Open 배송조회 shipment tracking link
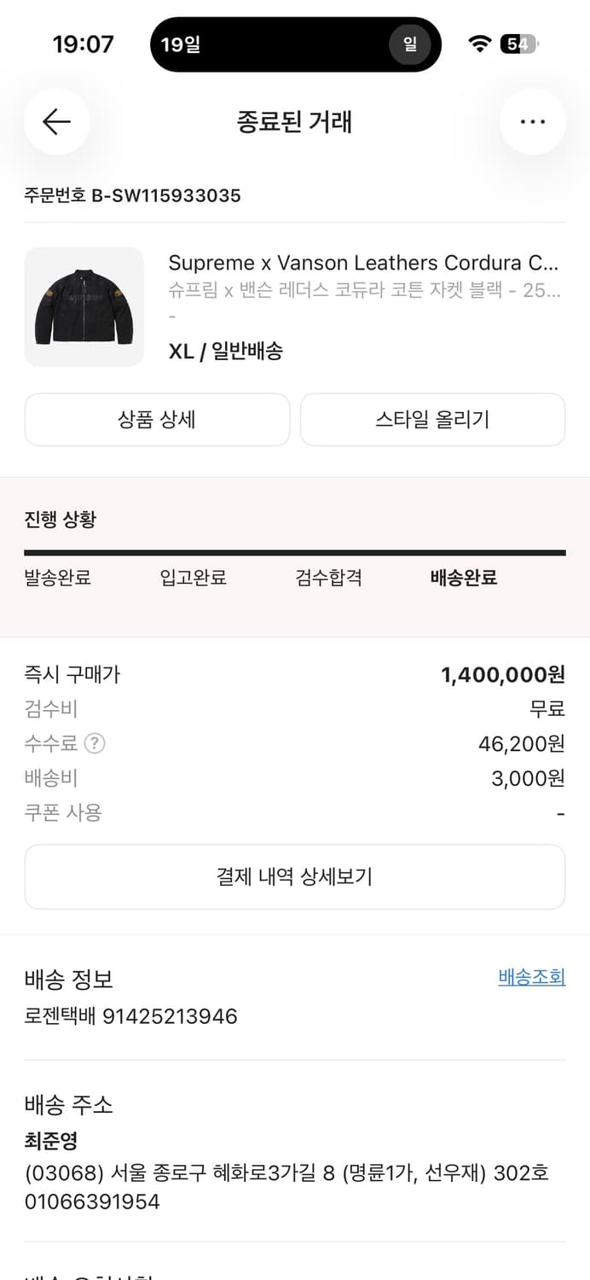The image size is (590, 1280). pos(532,977)
